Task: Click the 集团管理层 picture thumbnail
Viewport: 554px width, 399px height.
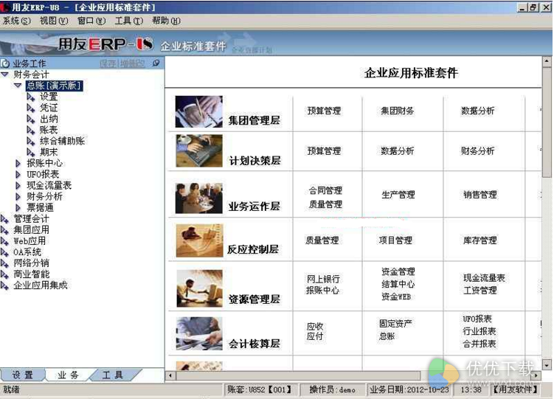Action: pyautogui.click(x=199, y=111)
